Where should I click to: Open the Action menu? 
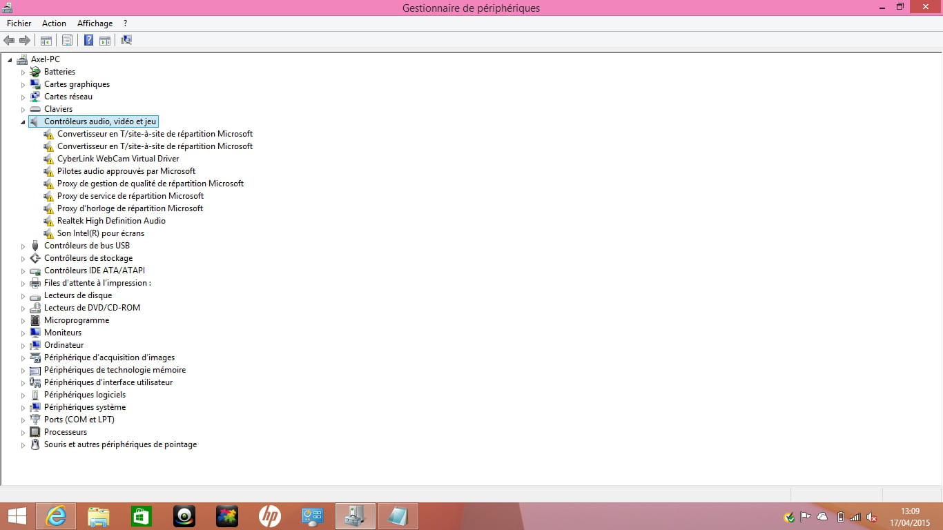tap(54, 23)
